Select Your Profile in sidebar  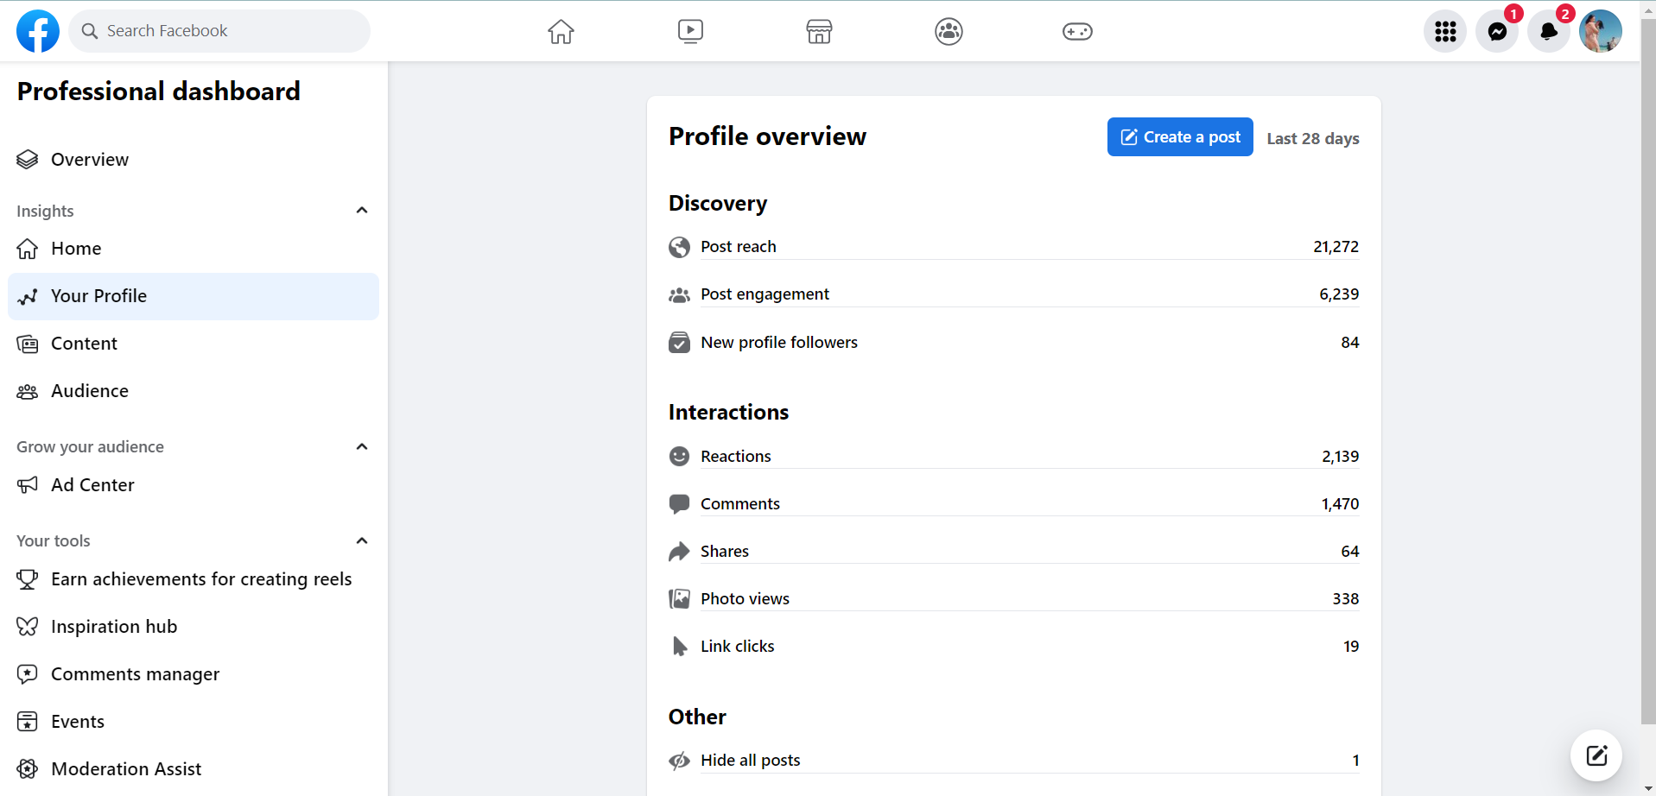click(194, 296)
